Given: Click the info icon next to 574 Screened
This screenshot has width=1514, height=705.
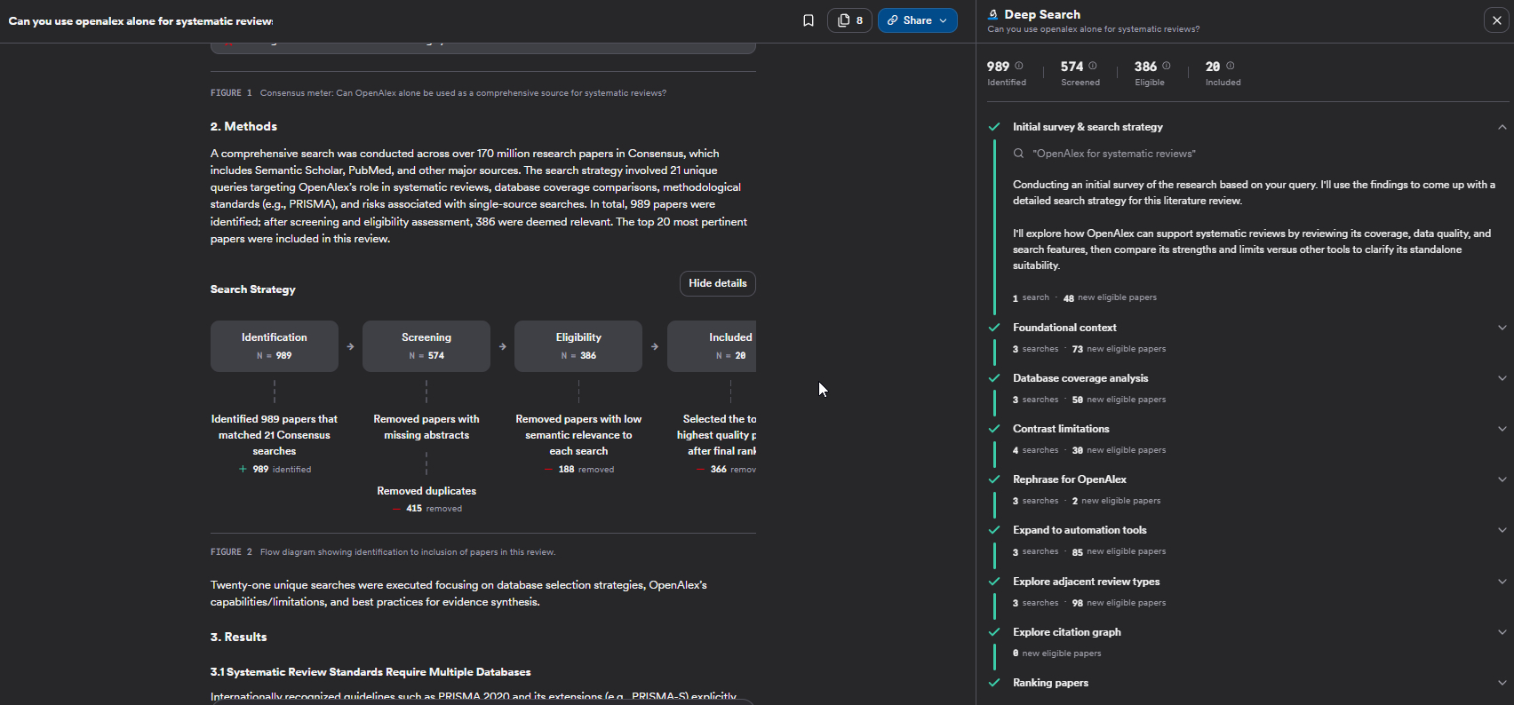Looking at the screenshot, I should point(1093,66).
